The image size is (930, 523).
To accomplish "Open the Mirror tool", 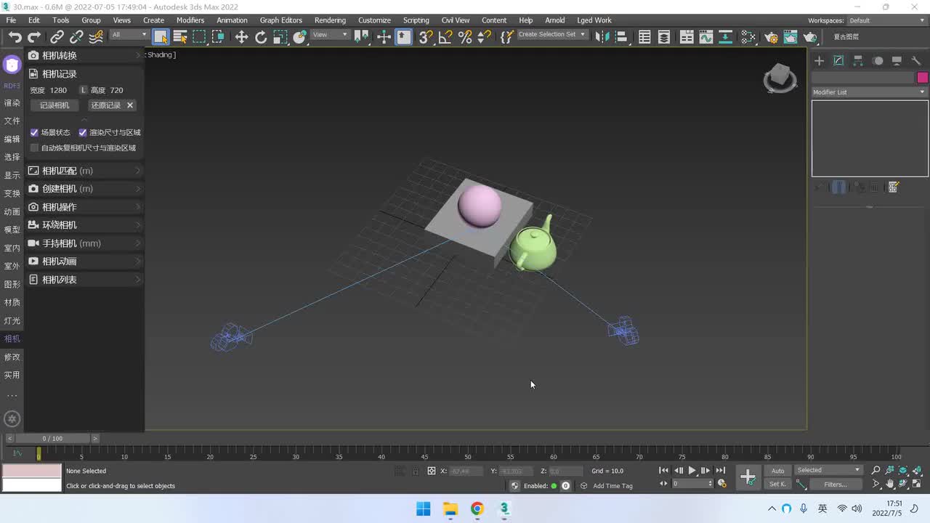I will click(x=601, y=37).
